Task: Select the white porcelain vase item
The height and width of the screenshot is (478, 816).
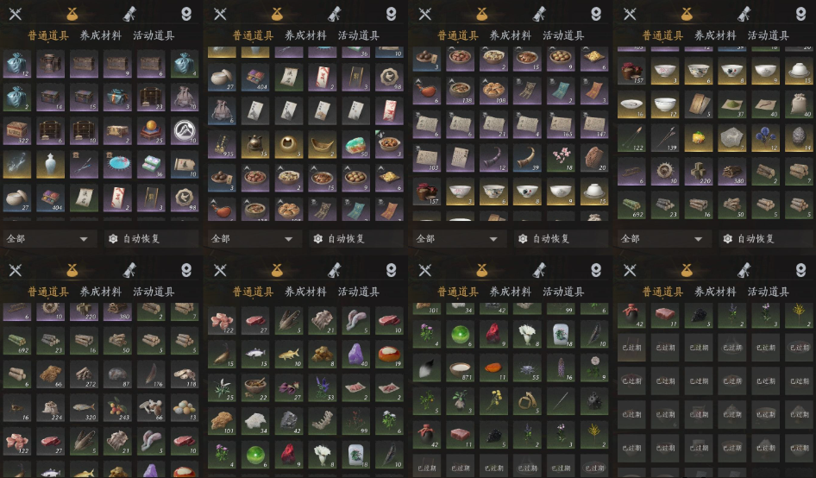Action: [51, 164]
